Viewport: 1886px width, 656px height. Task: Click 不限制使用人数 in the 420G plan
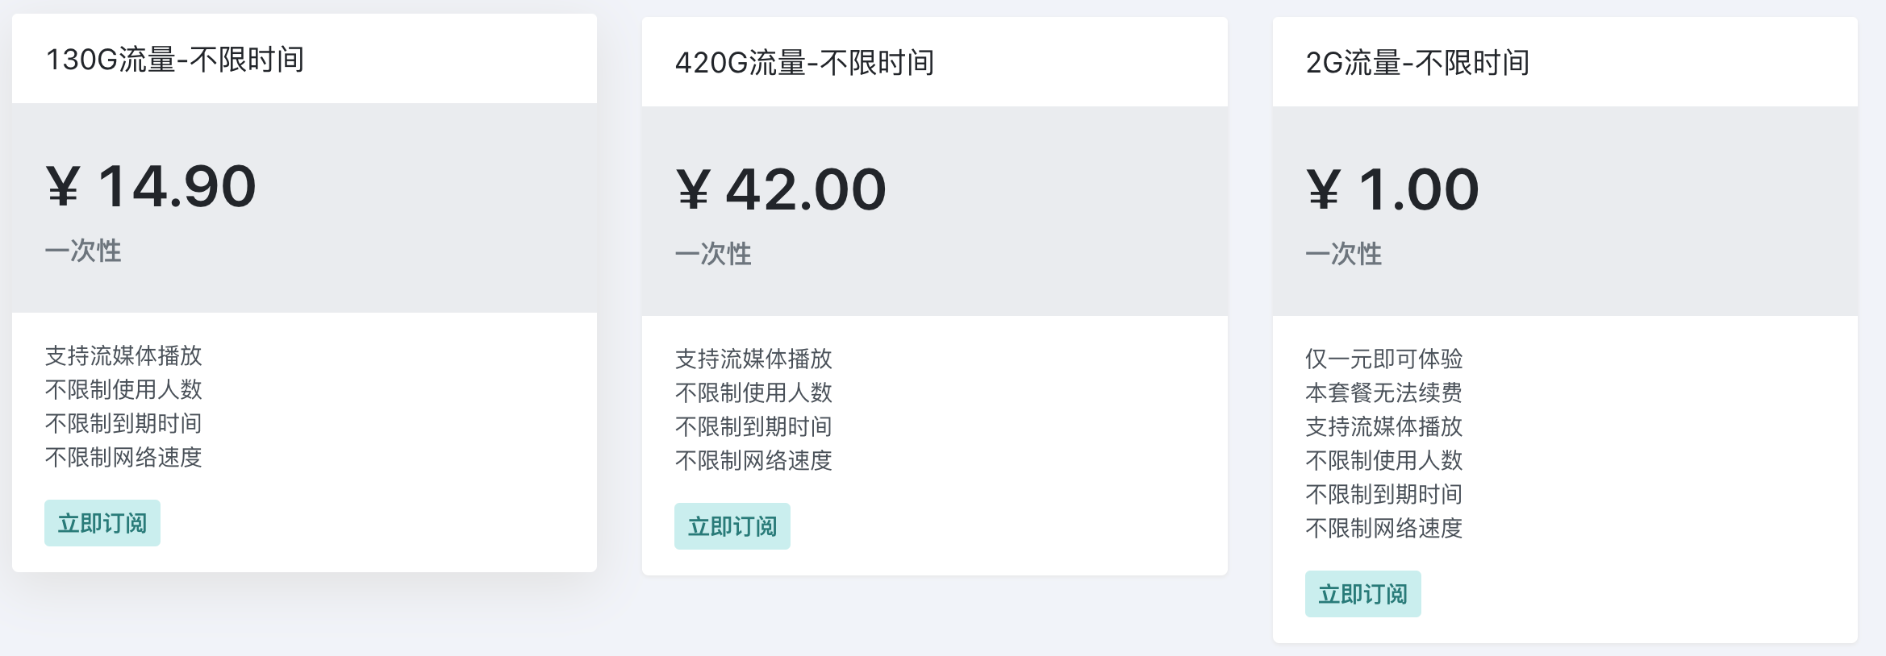click(754, 393)
